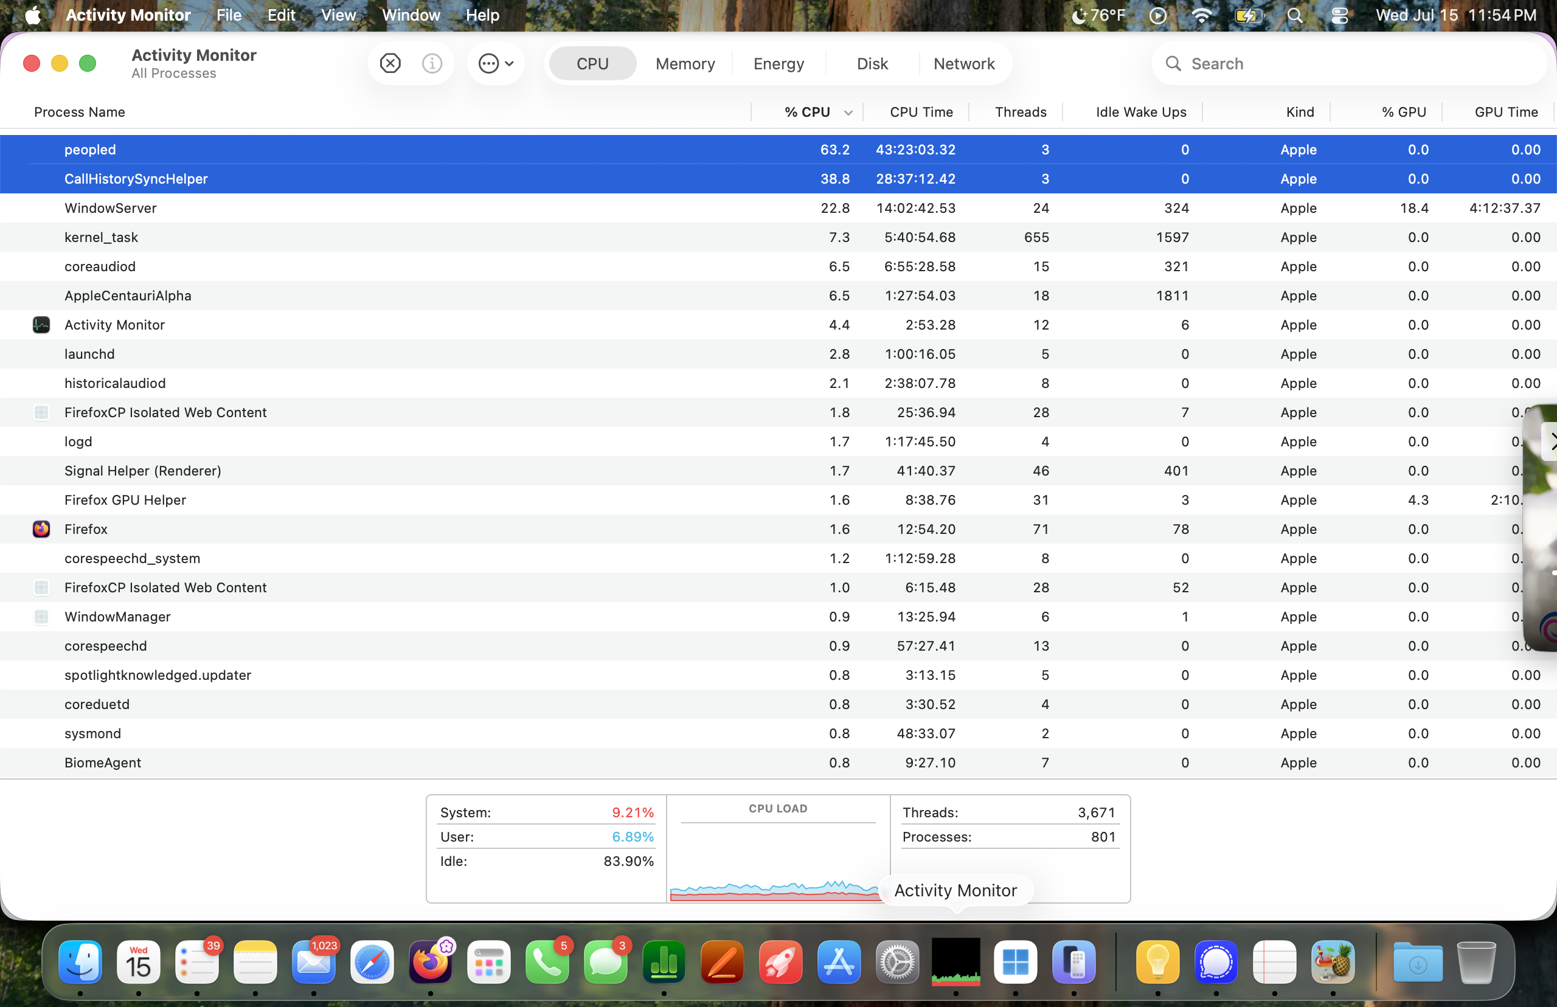Click the CPU LOAD graph
Screen dimensions: 1557x1007
777,849
